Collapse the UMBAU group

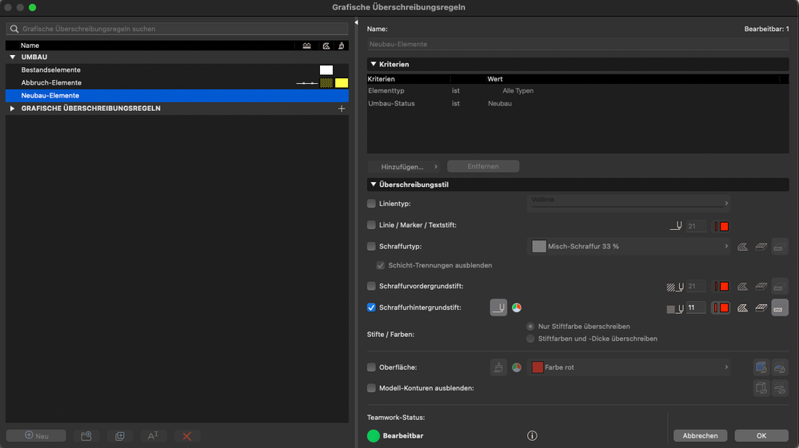(x=13, y=57)
